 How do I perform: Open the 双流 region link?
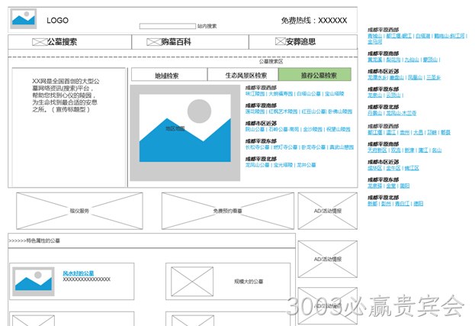coord(396,150)
